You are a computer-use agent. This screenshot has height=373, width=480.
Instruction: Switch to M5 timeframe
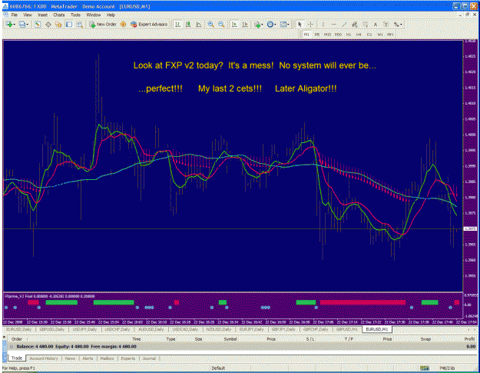click(317, 35)
